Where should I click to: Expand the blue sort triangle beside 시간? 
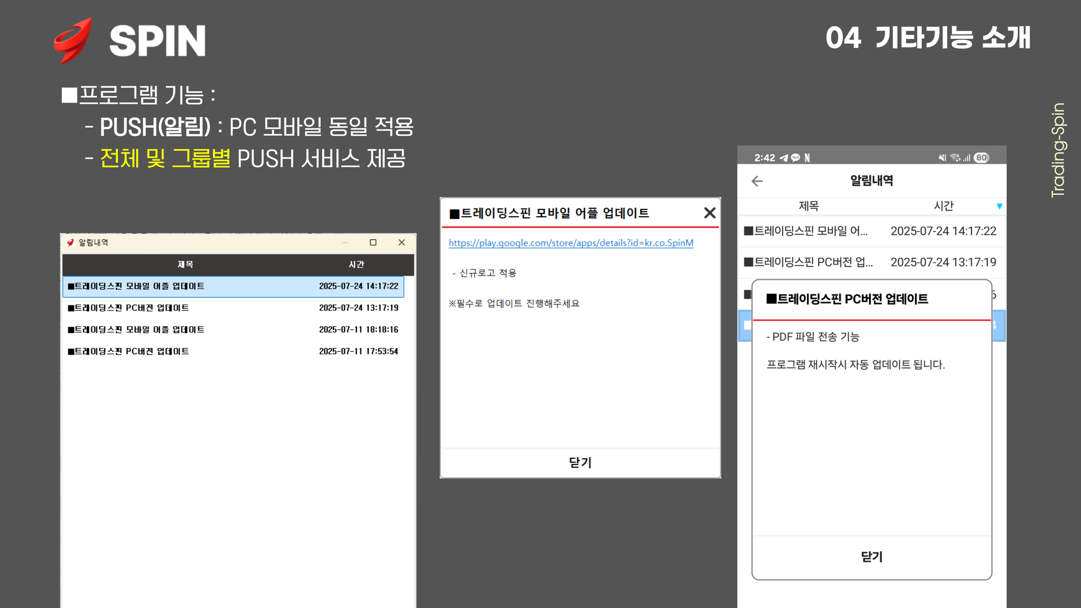coord(999,206)
